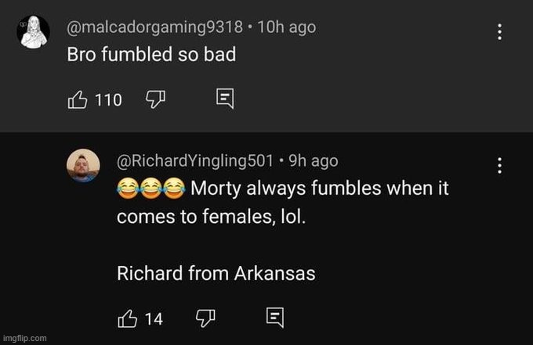The image size is (533, 345).
Task: Expand the options menu on RichardYingling501's reply
Action: [x=499, y=165]
